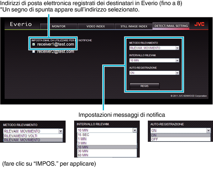213x169 pixels.
Task: Pick the 1 MIN interval option
Action: tap(107, 139)
